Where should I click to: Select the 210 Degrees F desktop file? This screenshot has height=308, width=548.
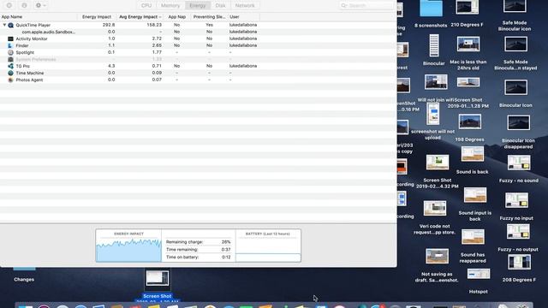(468, 8)
